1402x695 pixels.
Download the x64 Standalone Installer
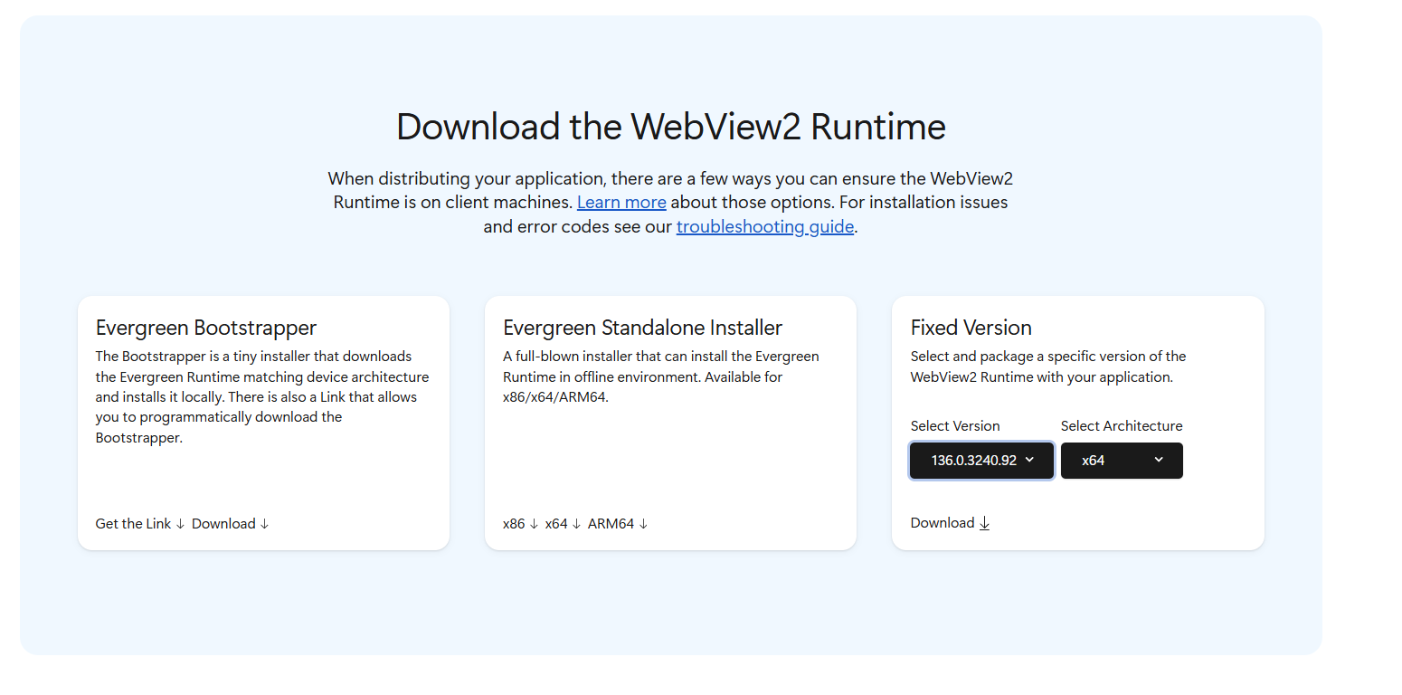click(564, 523)
